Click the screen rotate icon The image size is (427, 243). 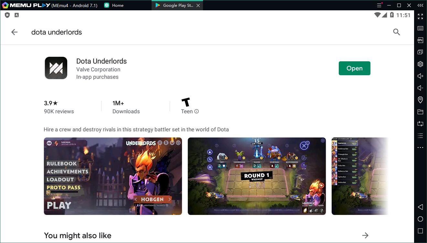click(420, 124)
